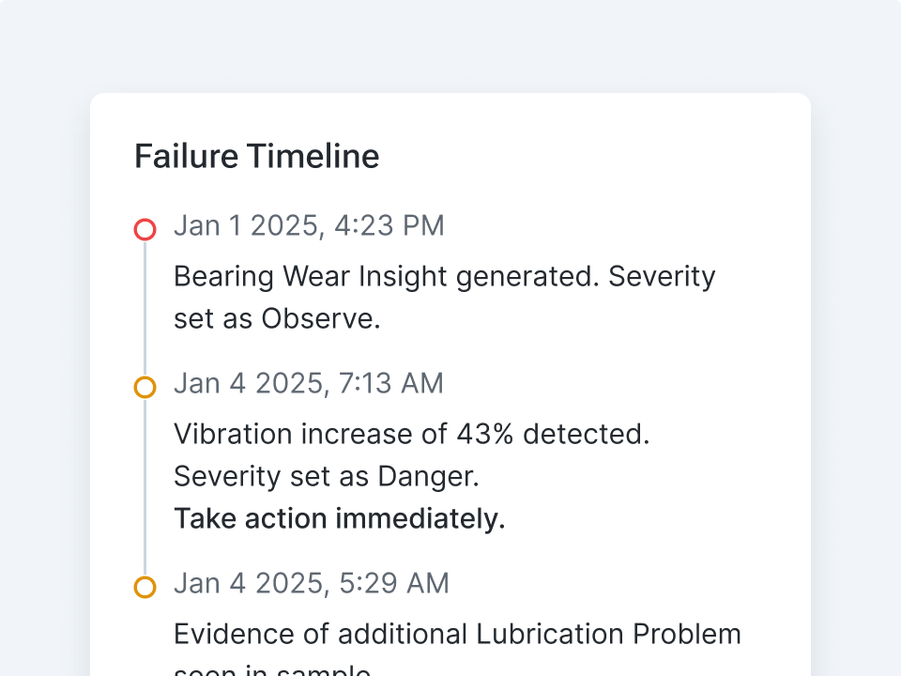The width and height of the screenshot is (901, 676).
Task: Expand the Jan 1 2025 timeline entry
Action: click(x=309, y=225)
